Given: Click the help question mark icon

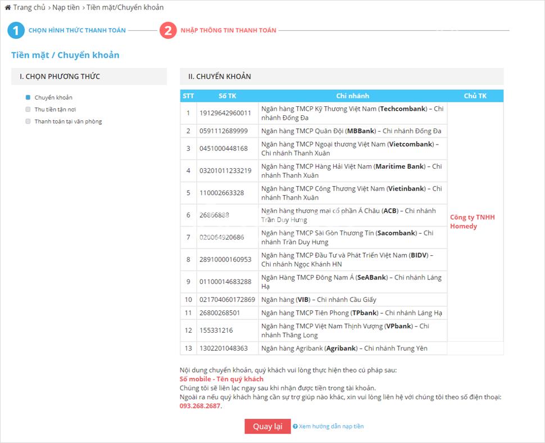Looking at the screenshot, I should coord(295,427).
